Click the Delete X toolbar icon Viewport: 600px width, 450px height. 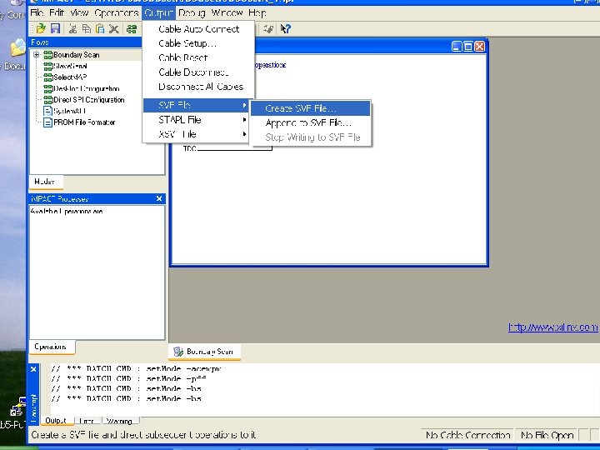coord(113,28)
